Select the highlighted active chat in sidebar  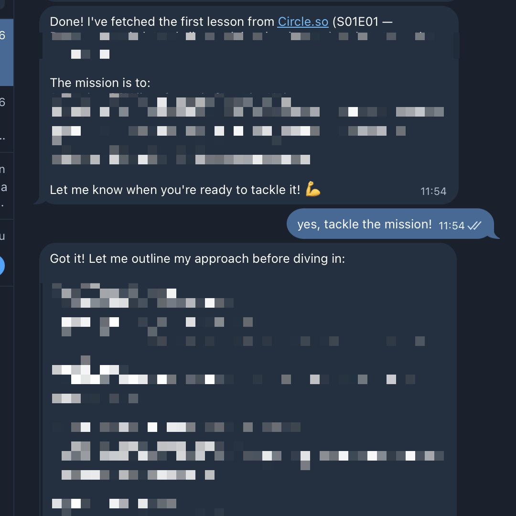(7, 53)
